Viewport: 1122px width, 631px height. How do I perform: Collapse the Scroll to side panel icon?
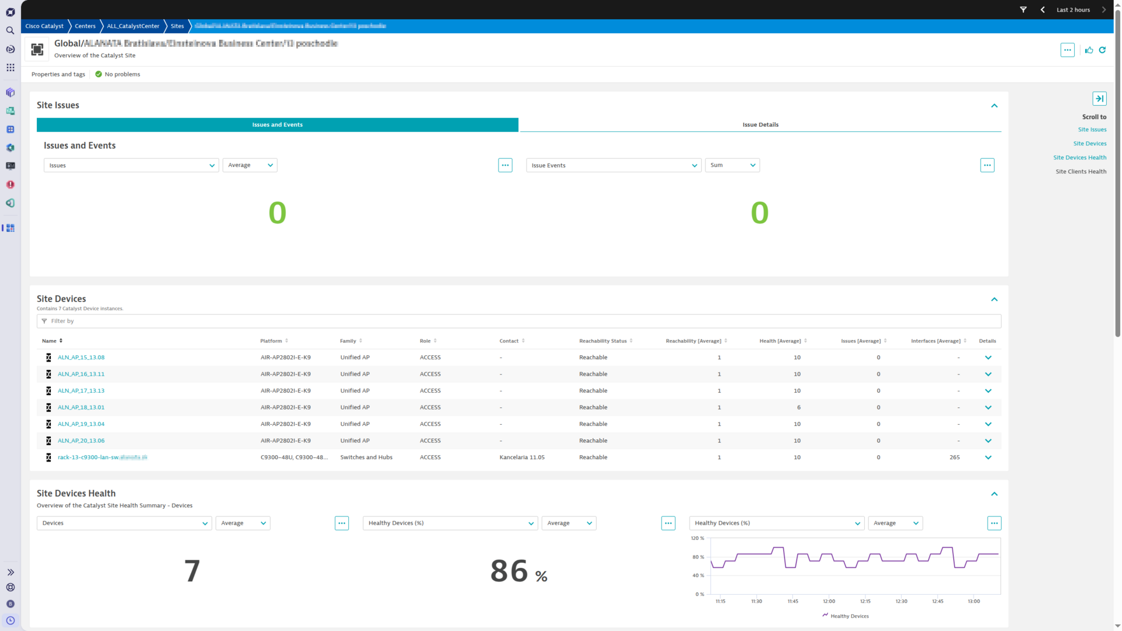point(1099,99)
